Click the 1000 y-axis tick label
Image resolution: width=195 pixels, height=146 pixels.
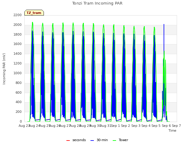pos(18,73)
